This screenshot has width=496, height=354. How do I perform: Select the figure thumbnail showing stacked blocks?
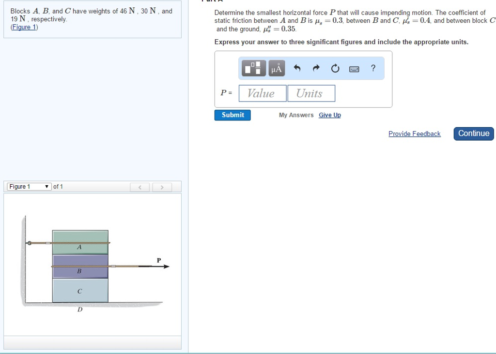[80, 266]
